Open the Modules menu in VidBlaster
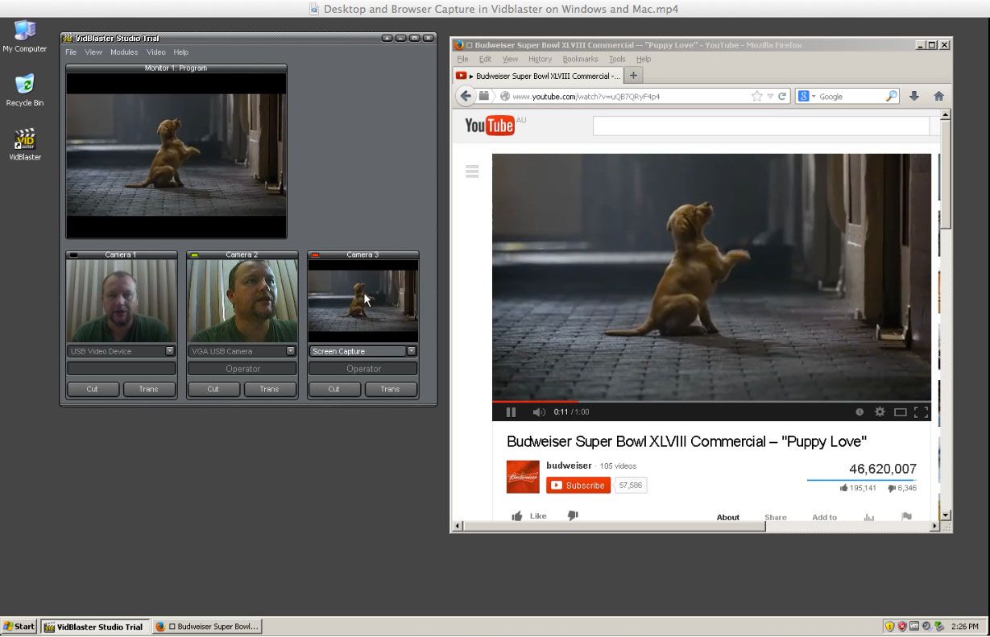The width and height of the screenshot is (990, 637). [x=123, y=52]
